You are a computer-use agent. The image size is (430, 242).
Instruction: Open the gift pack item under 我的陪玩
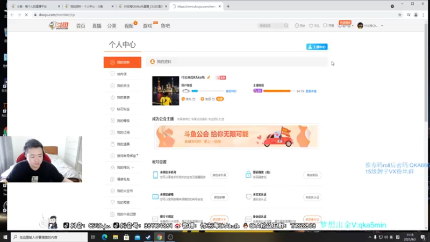(123, 179)
